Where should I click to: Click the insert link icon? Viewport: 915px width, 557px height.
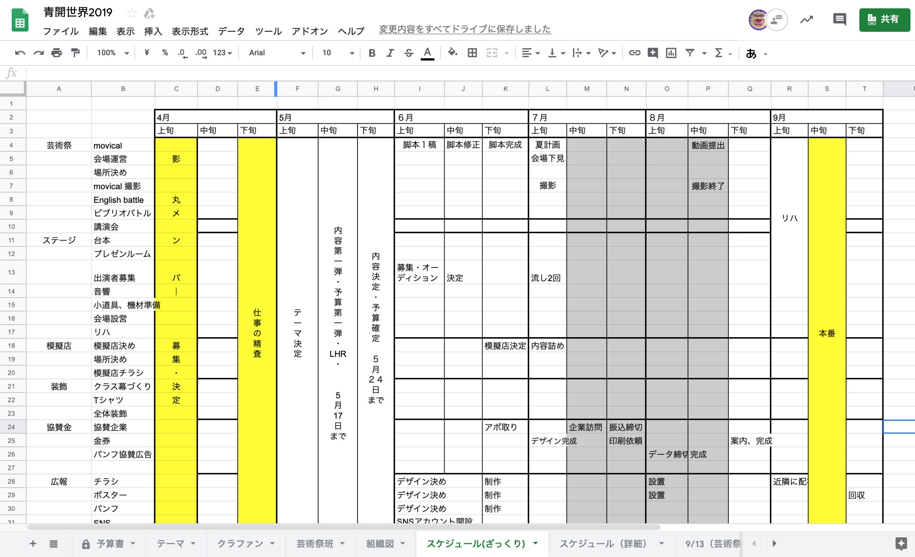click(634, 53)
